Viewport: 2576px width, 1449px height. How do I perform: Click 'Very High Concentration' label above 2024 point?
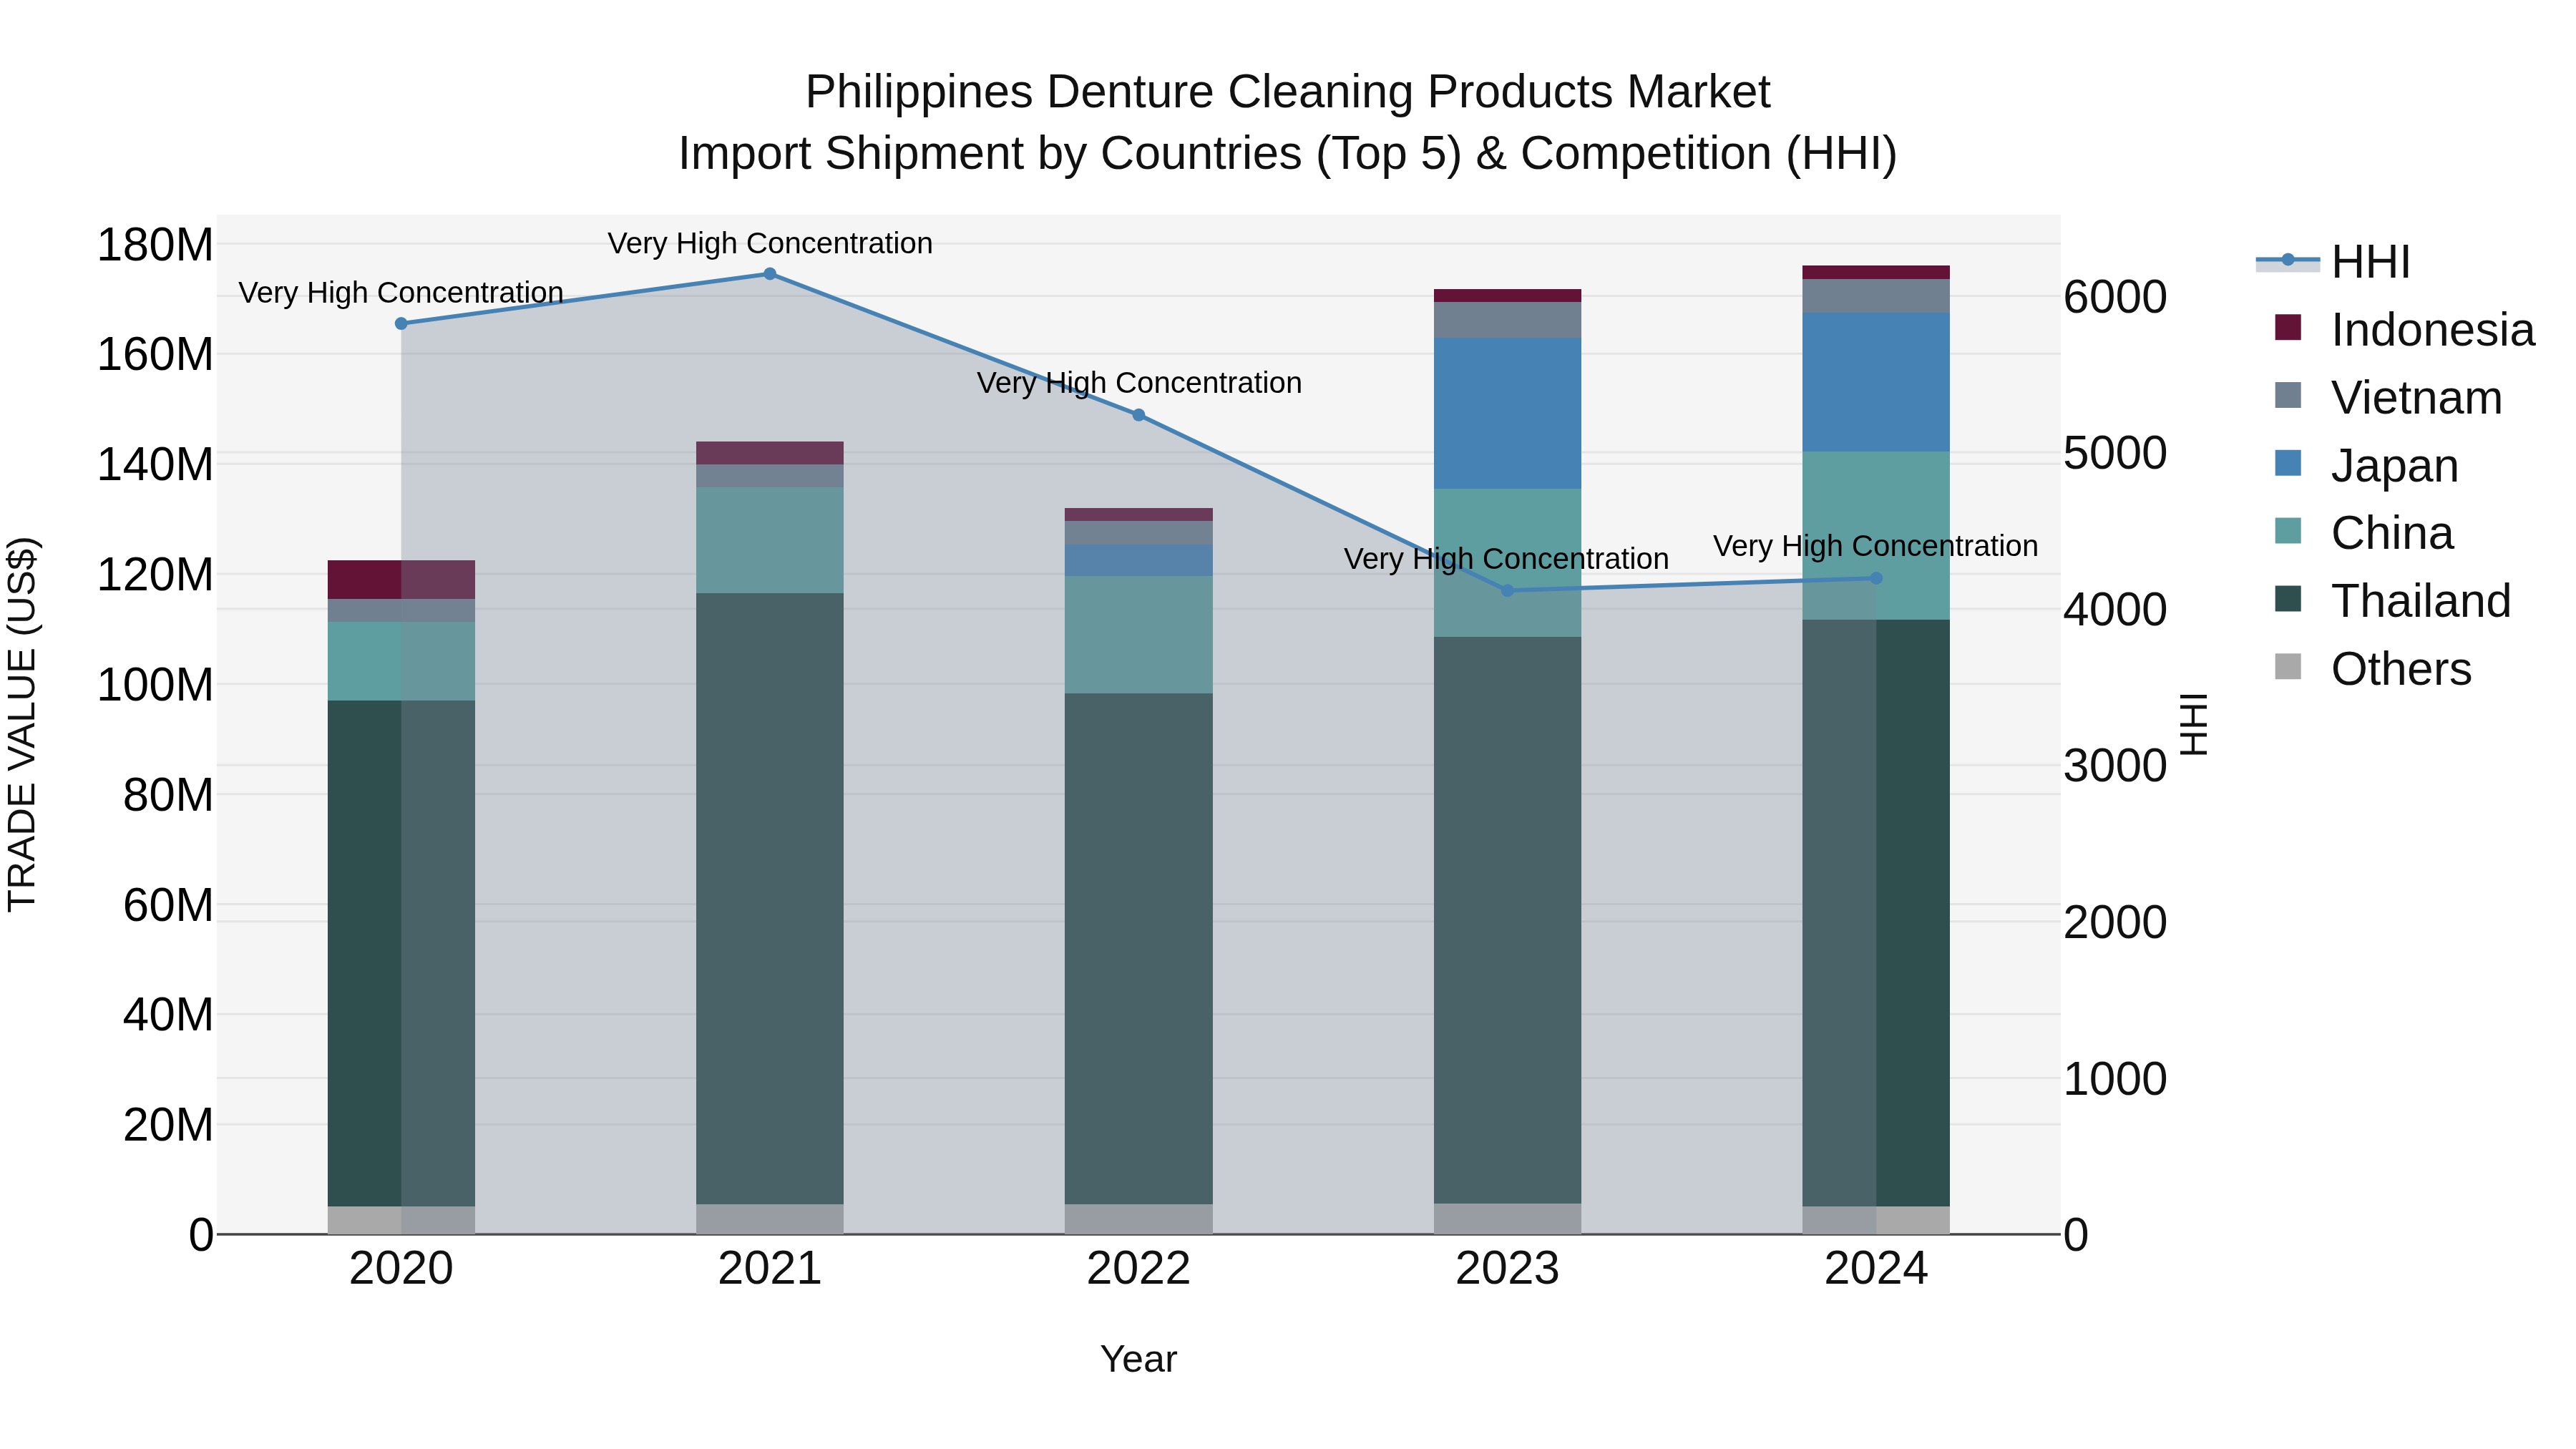tap(1876, 546)
